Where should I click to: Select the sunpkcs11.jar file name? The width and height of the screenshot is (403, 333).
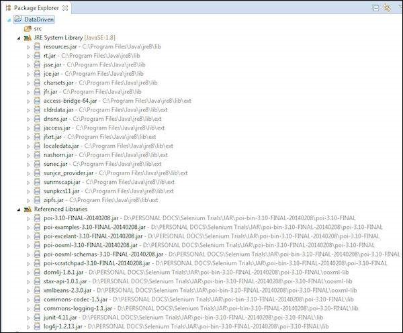click(x=61, y=191)
